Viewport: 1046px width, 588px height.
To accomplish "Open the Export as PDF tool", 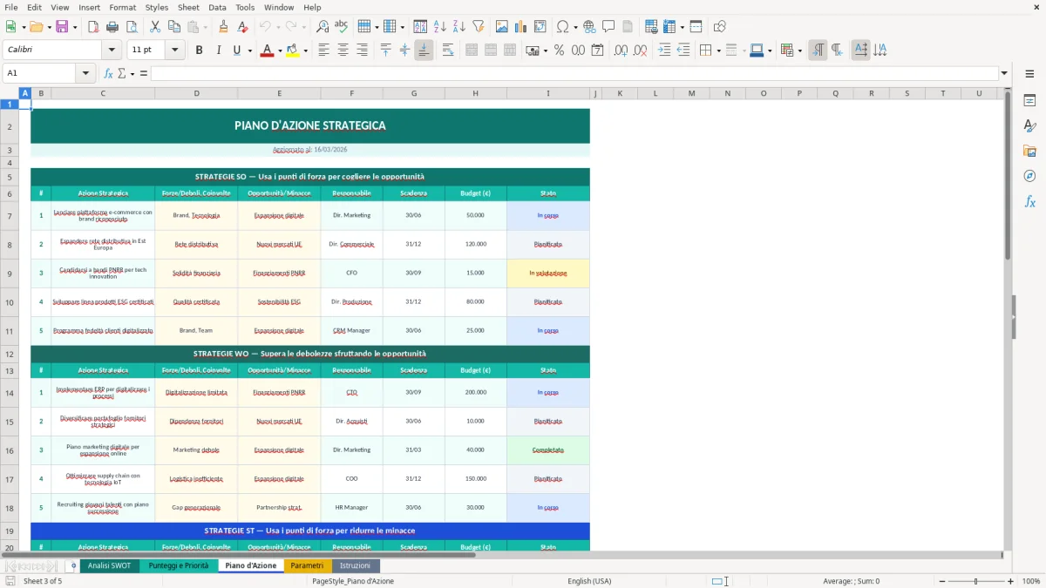I will (x=94, y=27).
